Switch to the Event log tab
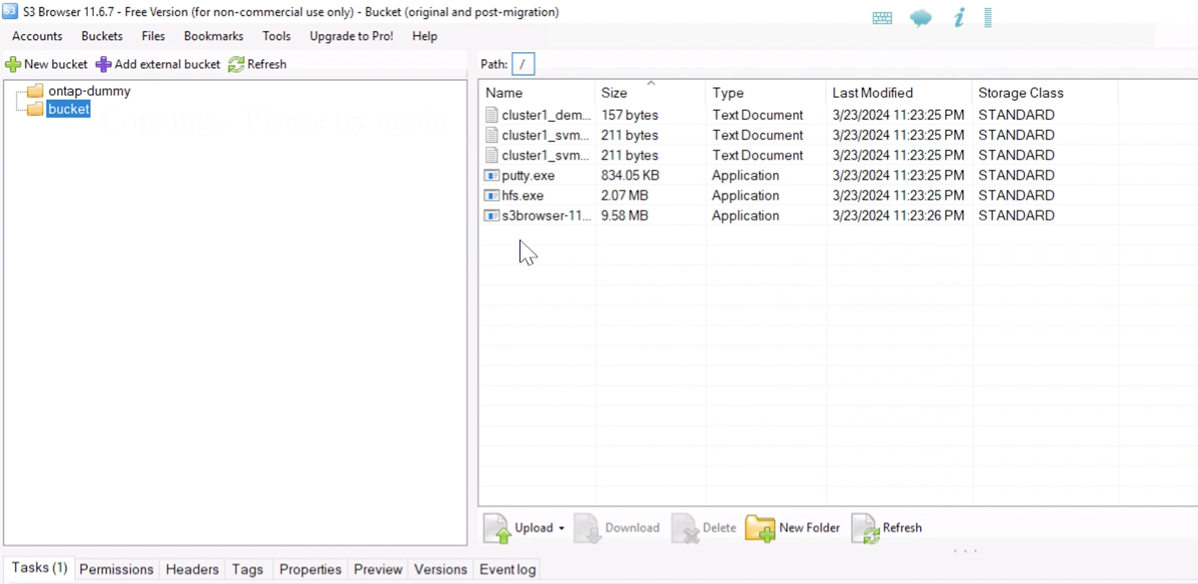Screen dimensions: 1198x584 [507, 569]
